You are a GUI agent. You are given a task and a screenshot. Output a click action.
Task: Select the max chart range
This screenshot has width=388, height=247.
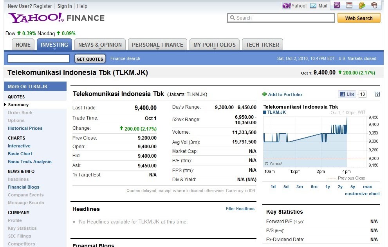368,187
